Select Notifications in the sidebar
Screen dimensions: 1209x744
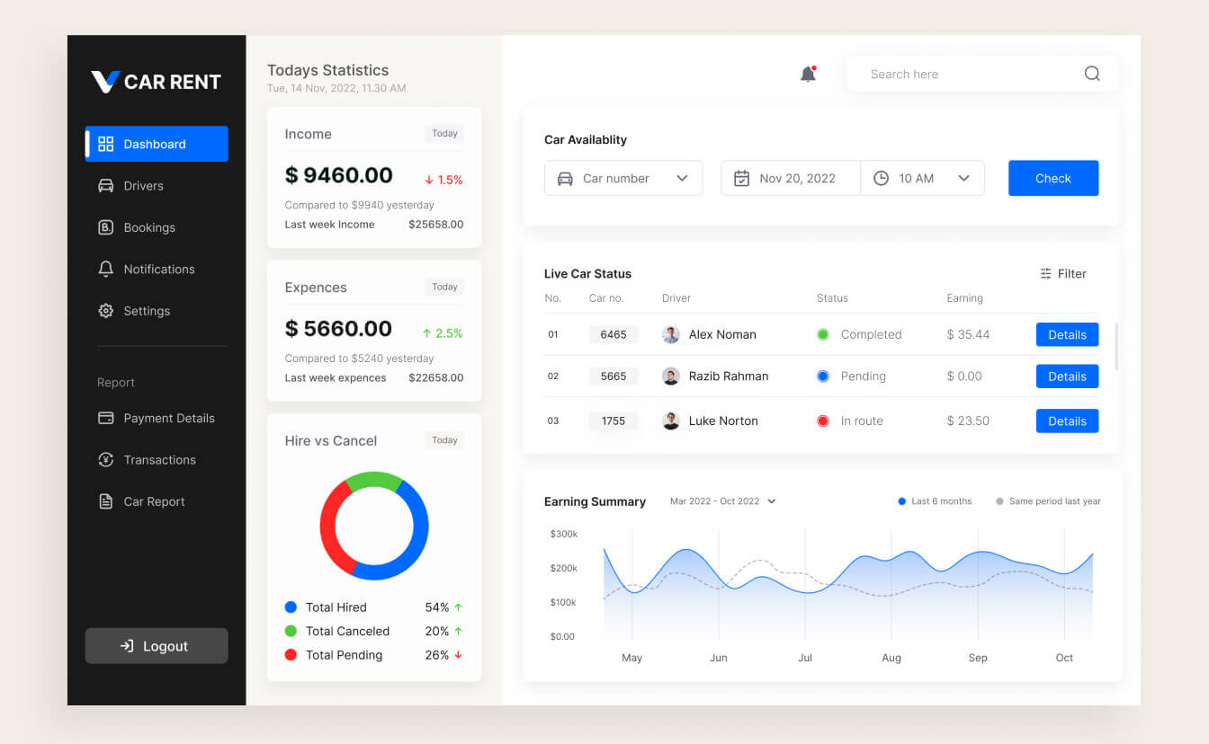(157, 270)
